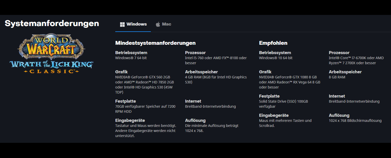The image size is (391, 158).
Task: Click the Apple logo icon
Action: click(158, 24)
